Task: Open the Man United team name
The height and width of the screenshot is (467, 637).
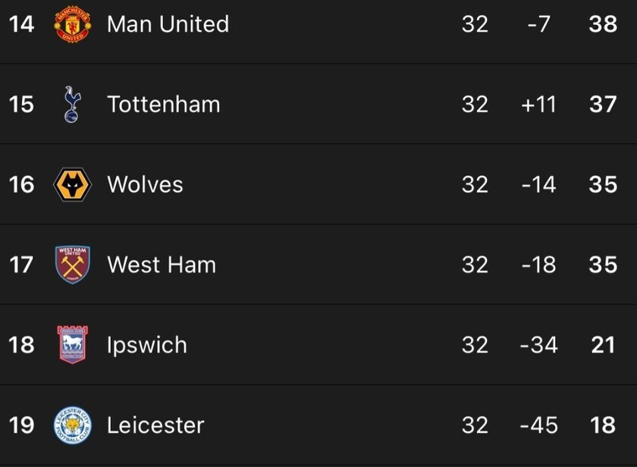Action: pyautogui.click(x=168, y=24)
